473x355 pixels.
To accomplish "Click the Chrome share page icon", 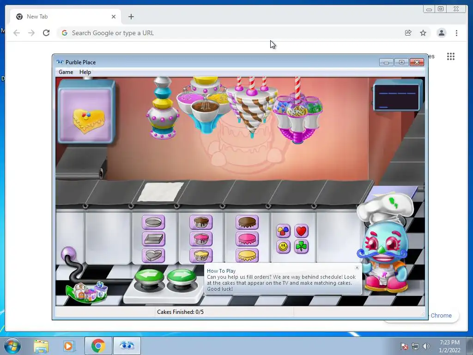I will pos(408,33).
